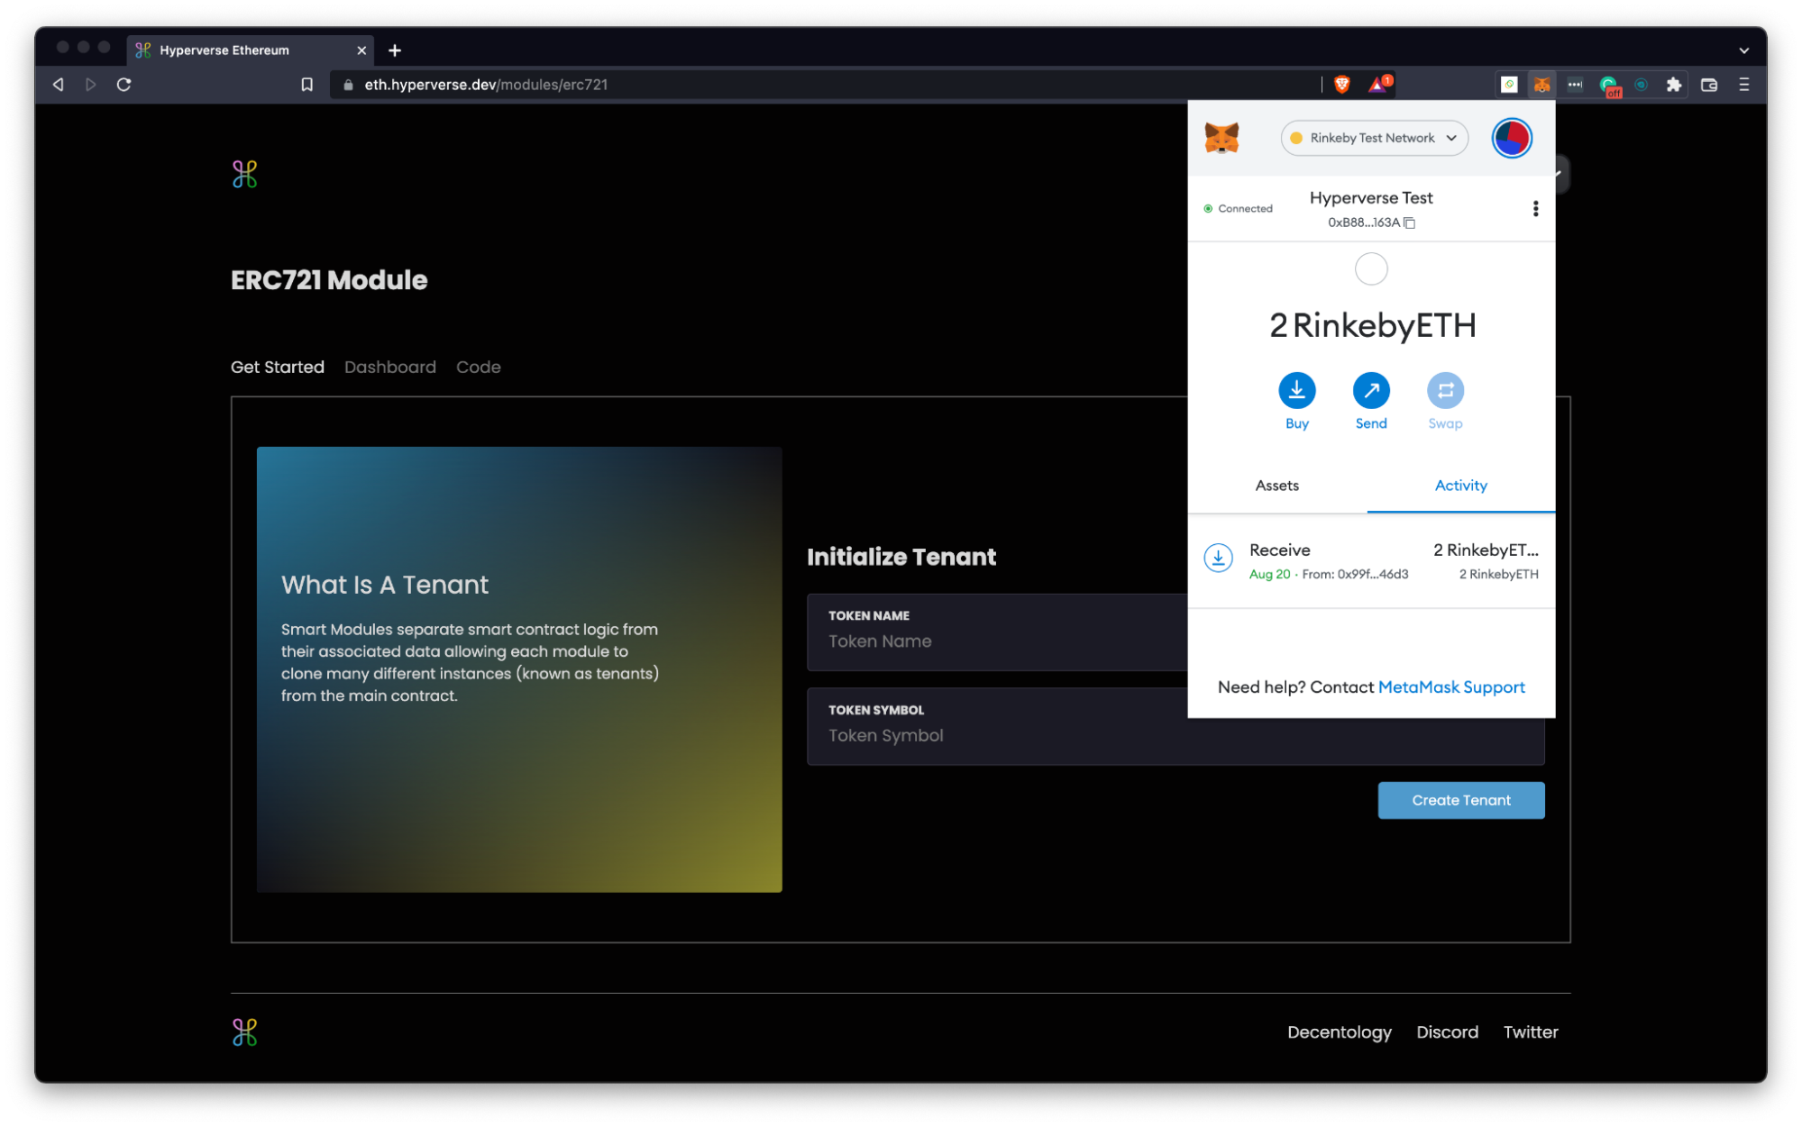Click the Token Symbol input field
Image resolution: width=1802 pixels, height=1127 pixels.
pyautogui.click(x=1175, y=726)
